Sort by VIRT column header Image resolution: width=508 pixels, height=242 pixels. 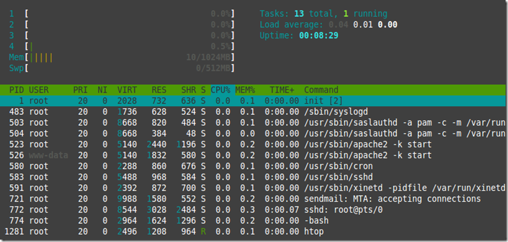(127, 90)
